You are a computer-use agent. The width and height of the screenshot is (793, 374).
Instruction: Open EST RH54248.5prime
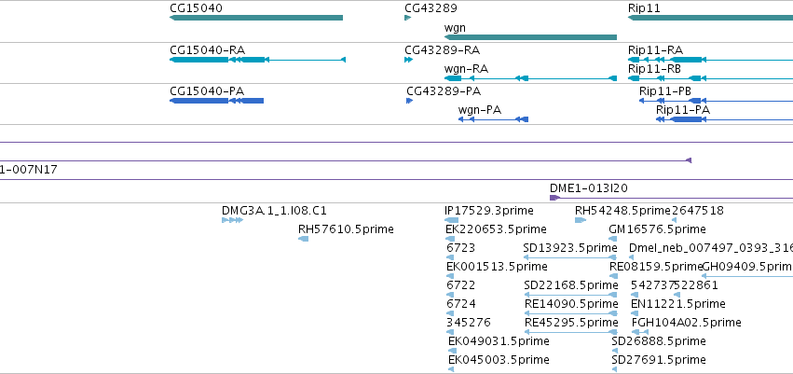pyautogui.click(x=581, y=220)
